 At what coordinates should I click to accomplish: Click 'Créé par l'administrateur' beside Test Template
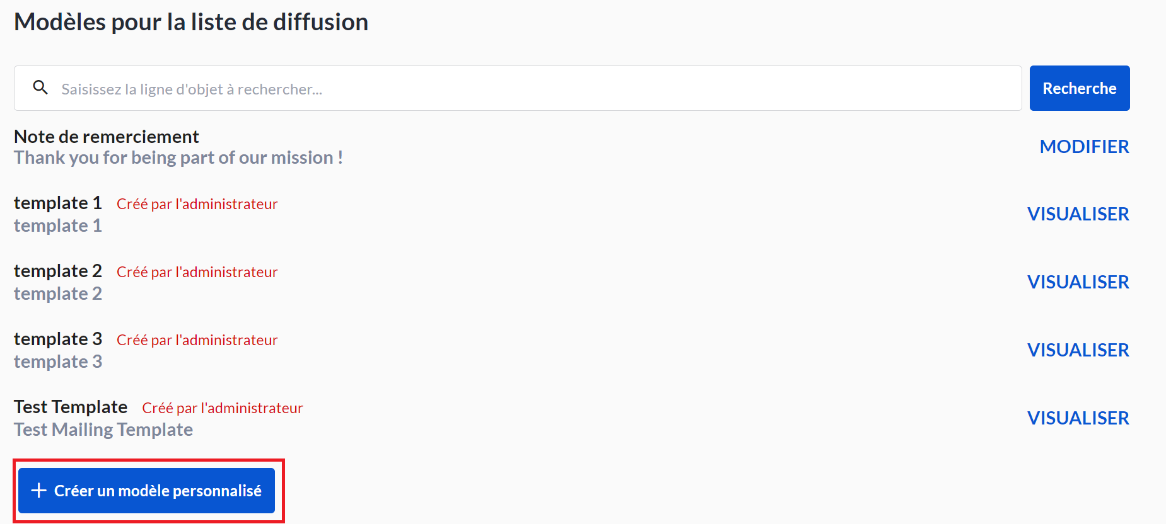[222, 408]
